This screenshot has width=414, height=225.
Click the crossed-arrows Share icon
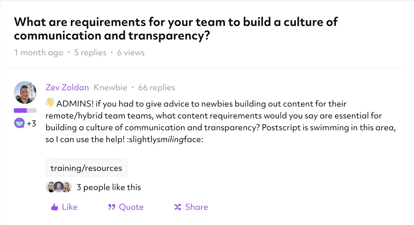coord(178,207)
